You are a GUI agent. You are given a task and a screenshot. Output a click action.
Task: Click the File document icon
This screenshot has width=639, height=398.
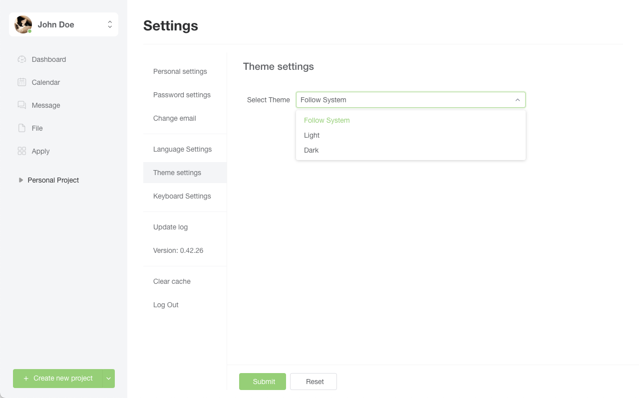point(21,128)
